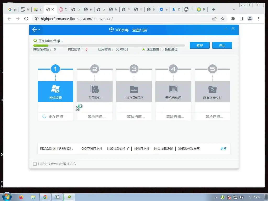
Task: Open file explorer from taskbar
Action: tap(33, 197)
